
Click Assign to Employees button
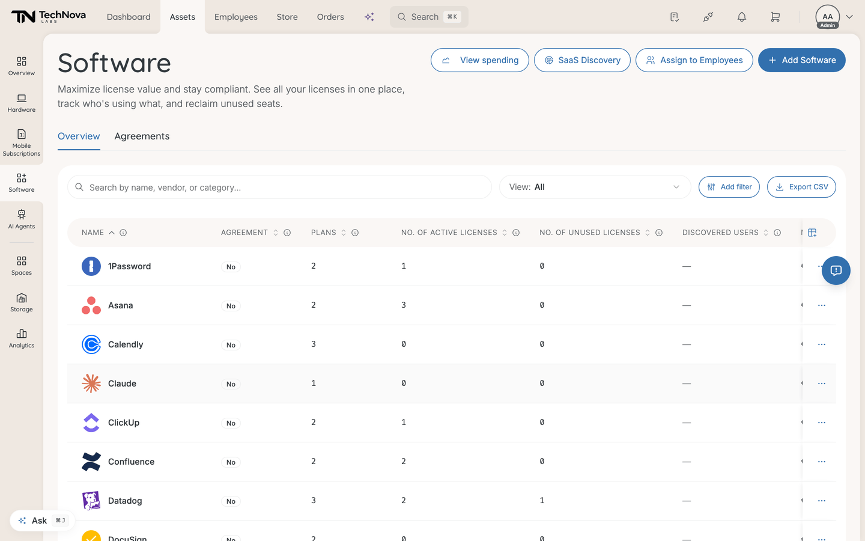pos(694,60)
